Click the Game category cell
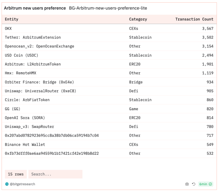This screenshot has height=192, width=218. click(134, 109)
